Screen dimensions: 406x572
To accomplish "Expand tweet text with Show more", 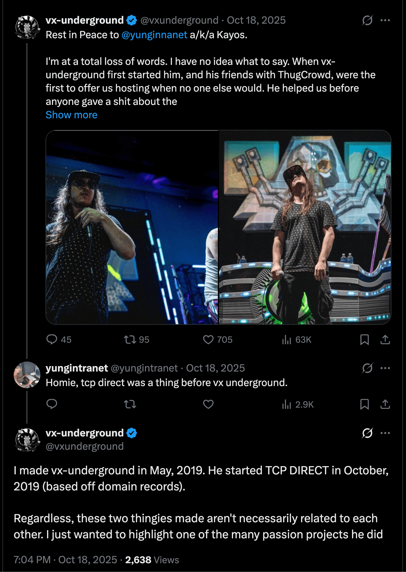I will 72,115.
